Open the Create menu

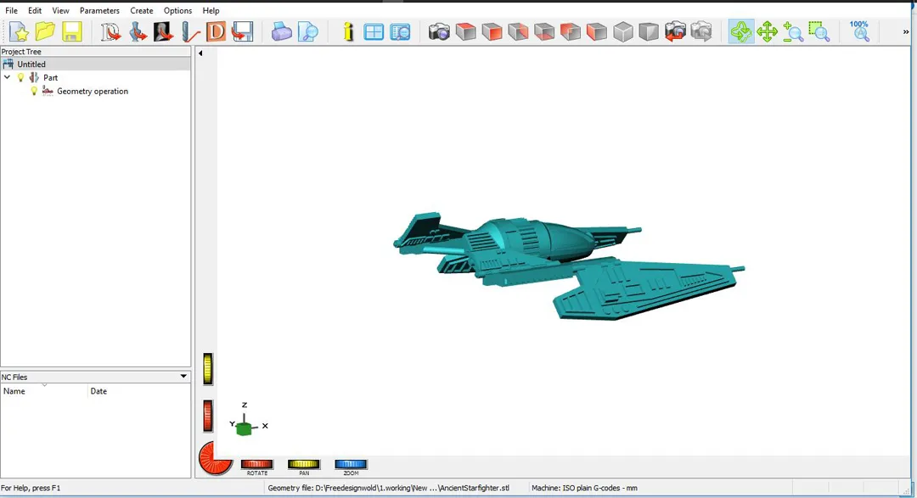tap(142, 10)
